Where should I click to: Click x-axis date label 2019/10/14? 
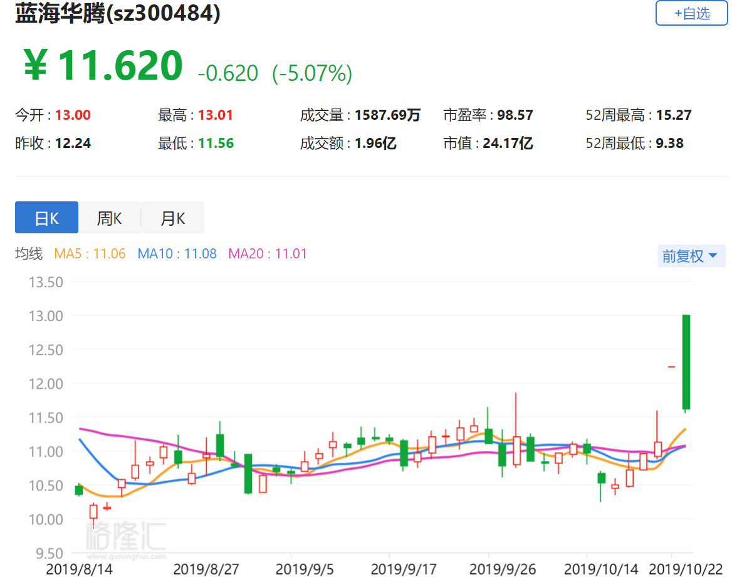(x=601, y=569)
